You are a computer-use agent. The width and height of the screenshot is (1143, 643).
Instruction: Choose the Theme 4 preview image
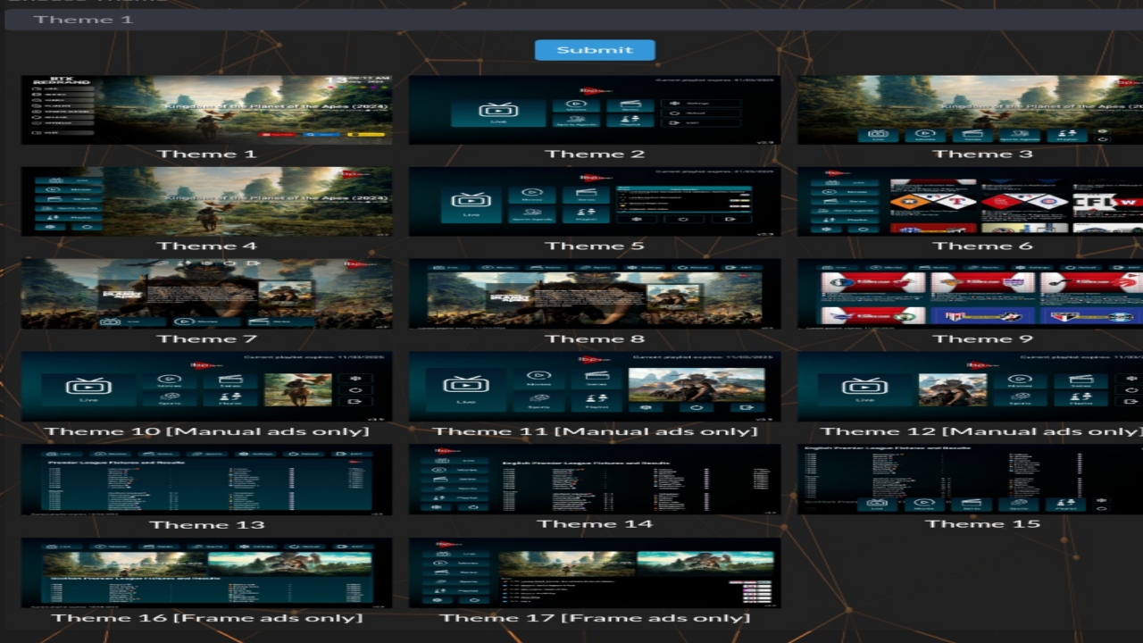[206, 202]
